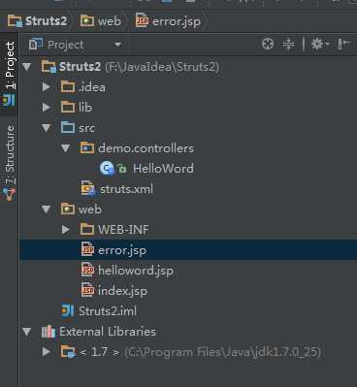
Task: Click the .idea folder icon
Action: point(68,87)
